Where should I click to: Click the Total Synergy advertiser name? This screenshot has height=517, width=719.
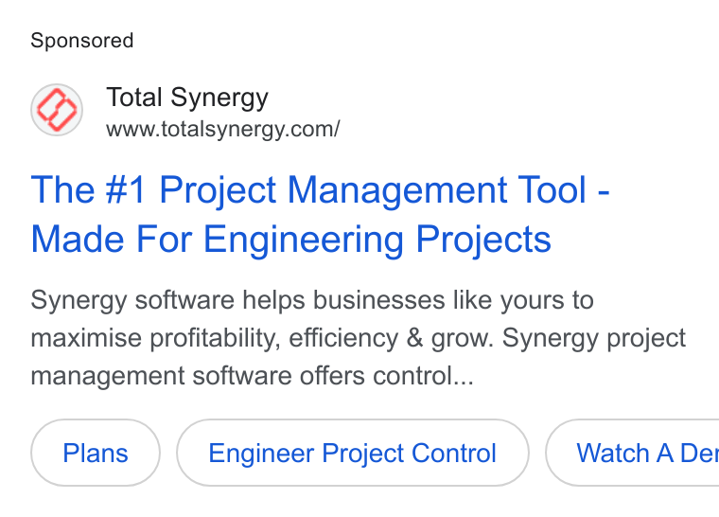[187, 98]
